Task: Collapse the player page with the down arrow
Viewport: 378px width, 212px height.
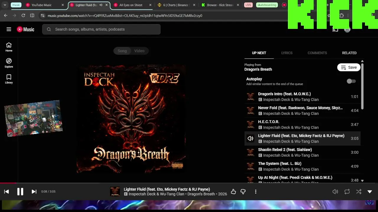Action: [x=370, y=191]
